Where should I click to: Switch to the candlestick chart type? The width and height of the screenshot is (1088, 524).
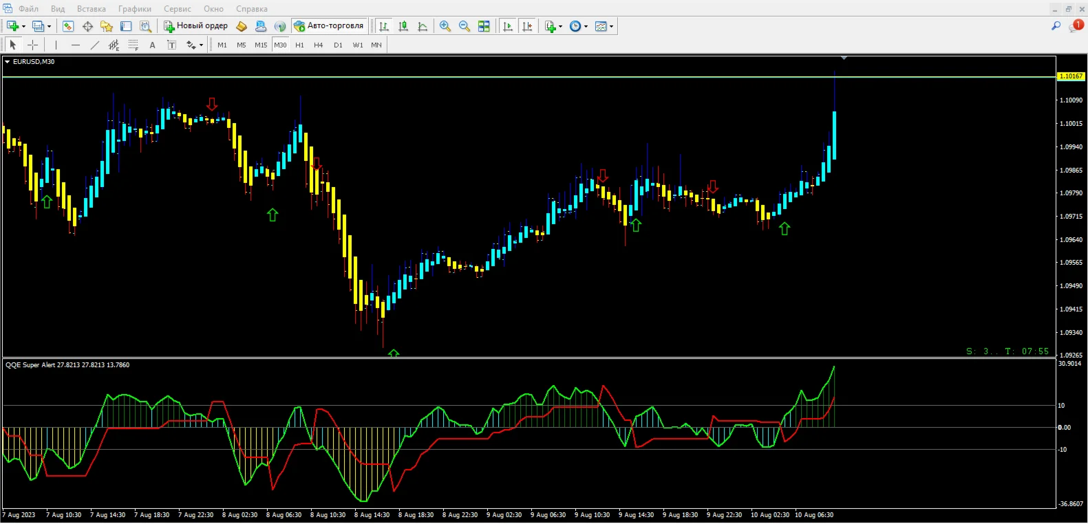[403, 26]
